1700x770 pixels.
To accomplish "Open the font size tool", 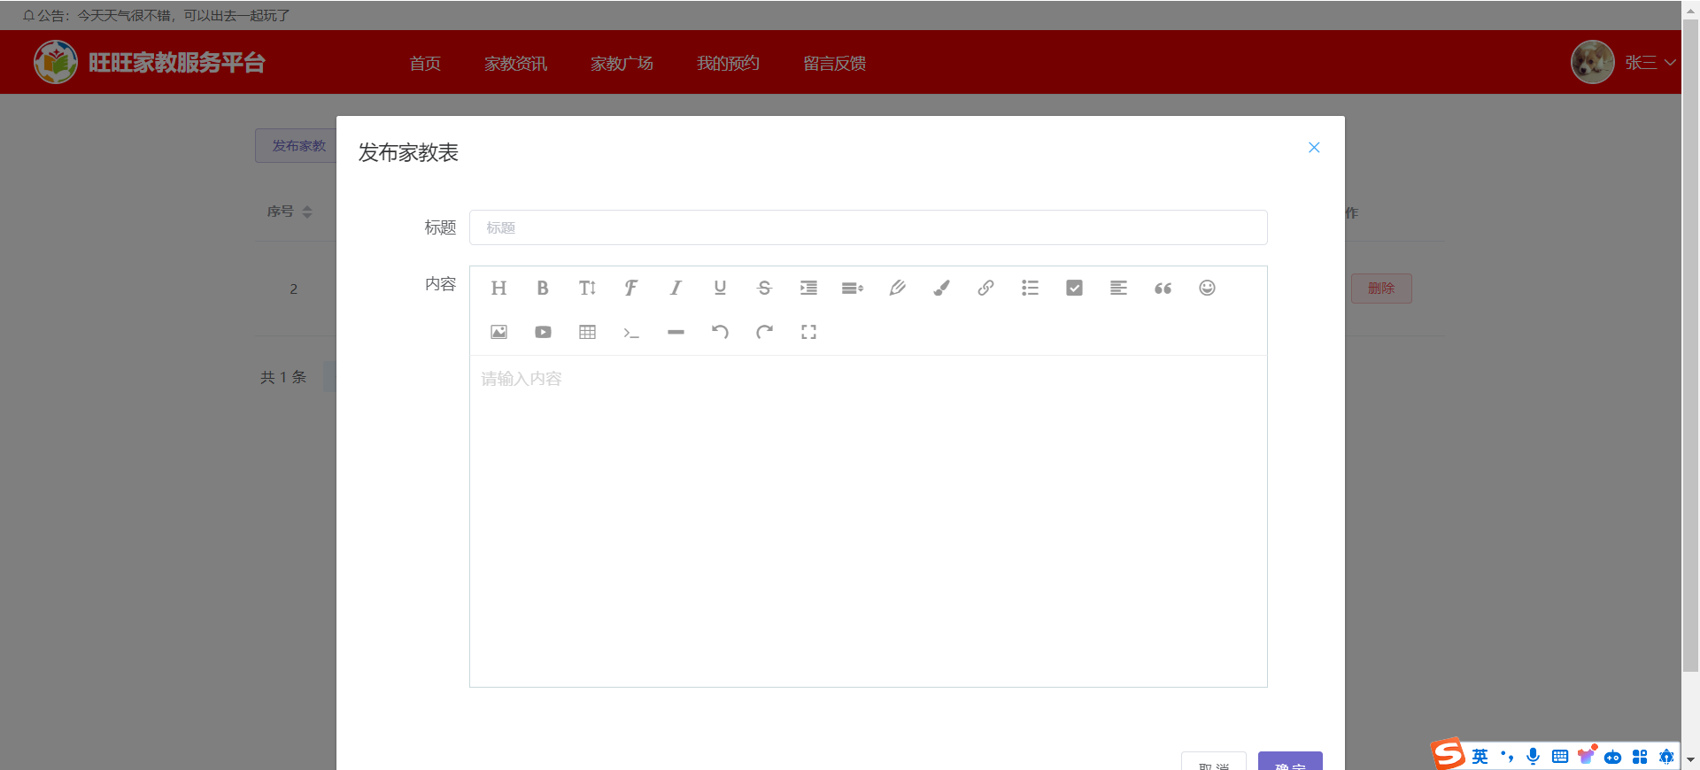I will pyautogui.click(x=587, y=288).
